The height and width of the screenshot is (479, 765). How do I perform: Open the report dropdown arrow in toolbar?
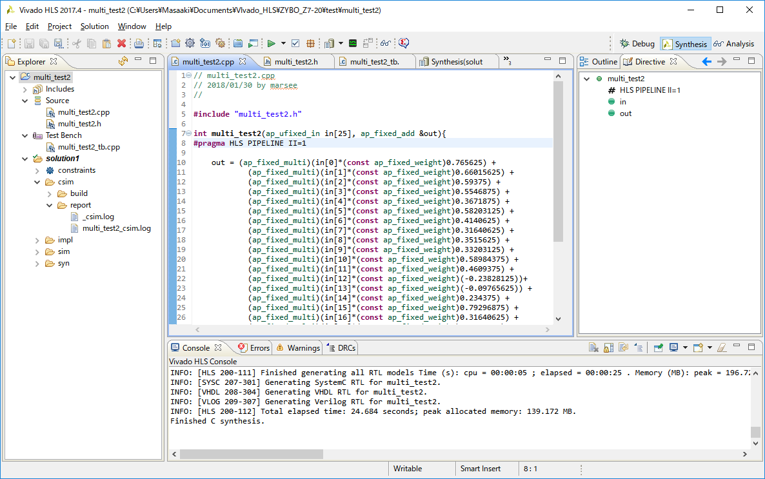click(341, 43)
